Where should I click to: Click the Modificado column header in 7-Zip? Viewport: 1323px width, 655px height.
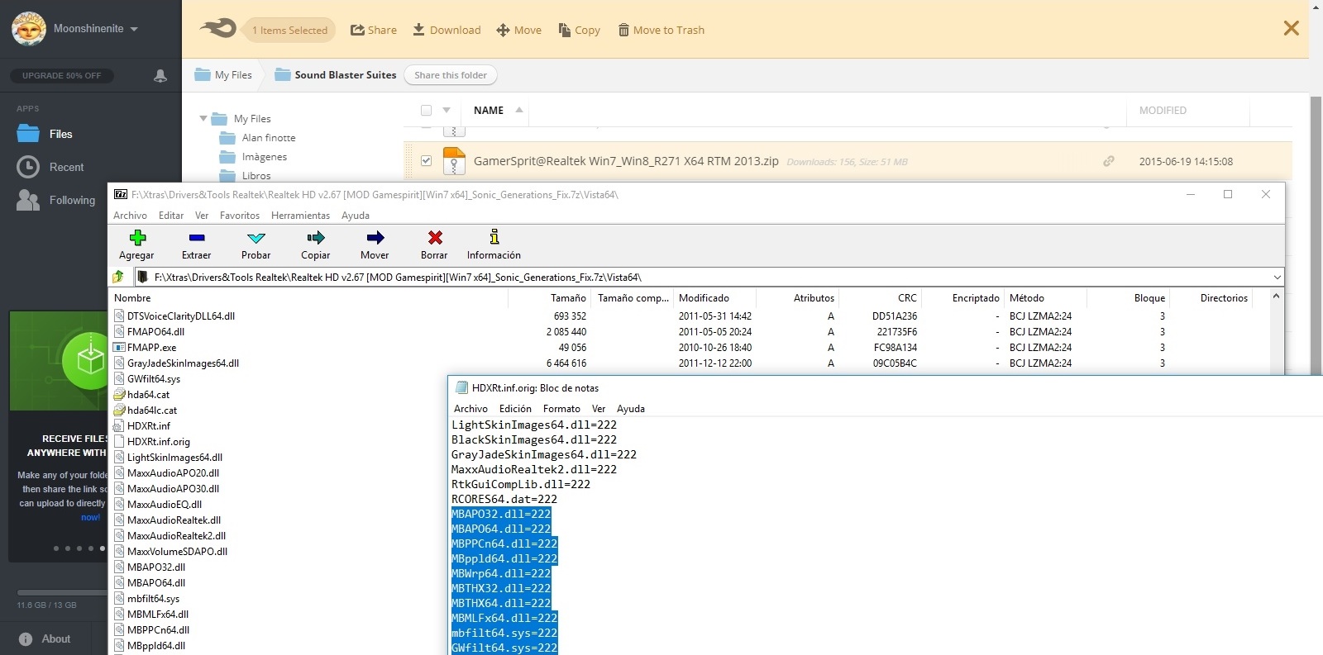704,298
